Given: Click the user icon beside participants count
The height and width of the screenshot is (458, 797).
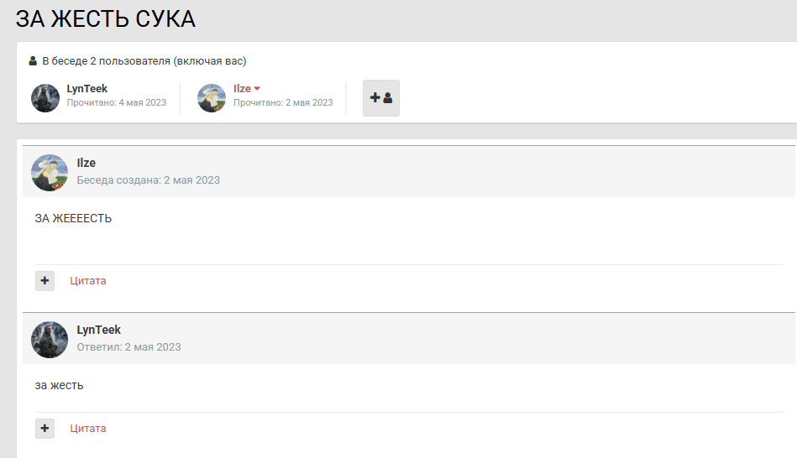Looking at the screenshot, I should point(34,61).
